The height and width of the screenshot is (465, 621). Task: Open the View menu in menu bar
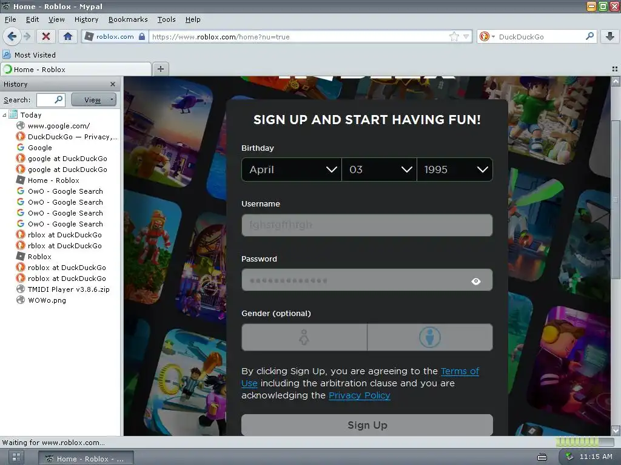tap(56, 19)
